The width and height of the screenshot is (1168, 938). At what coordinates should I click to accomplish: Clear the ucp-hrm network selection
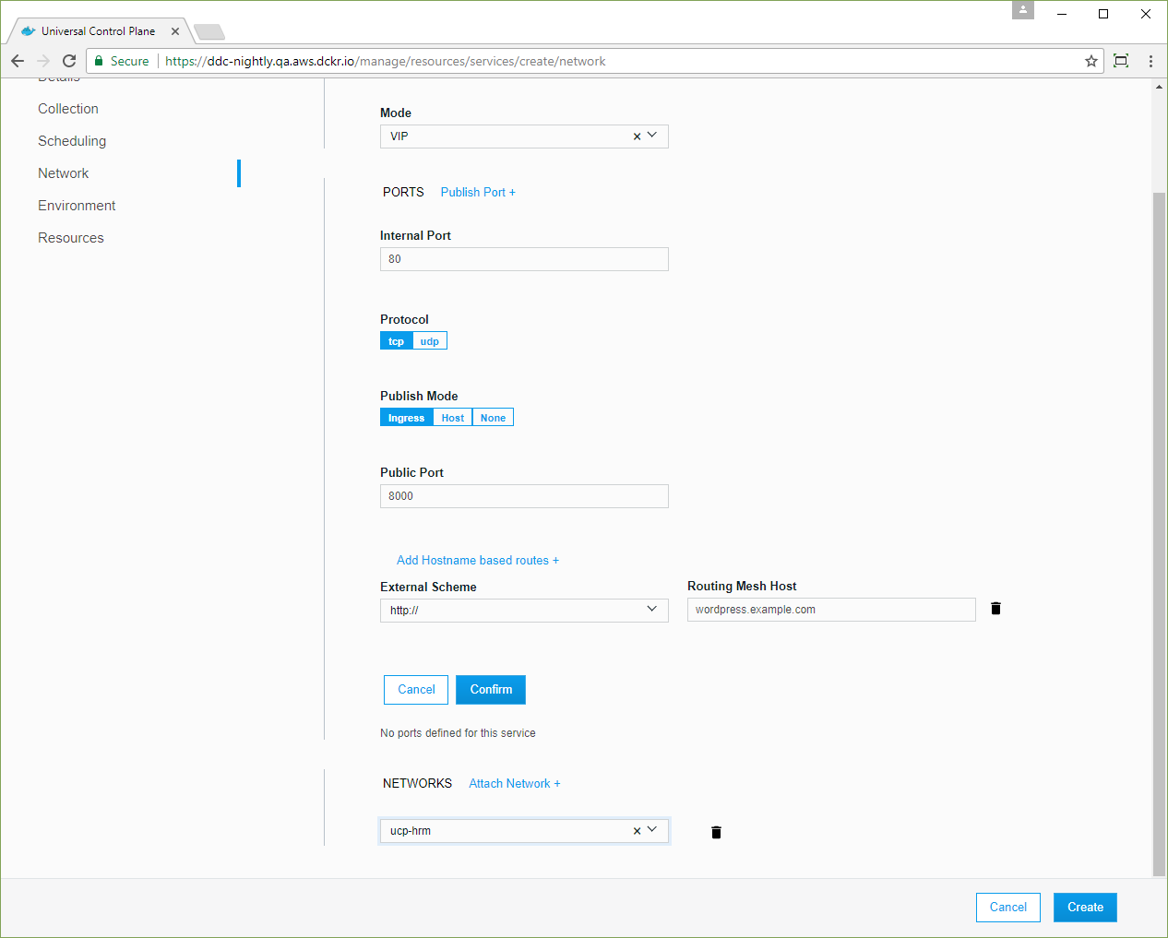pos(637,831)
